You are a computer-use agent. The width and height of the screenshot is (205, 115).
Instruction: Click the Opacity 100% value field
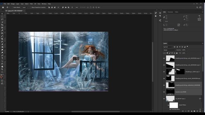point(184,50)
